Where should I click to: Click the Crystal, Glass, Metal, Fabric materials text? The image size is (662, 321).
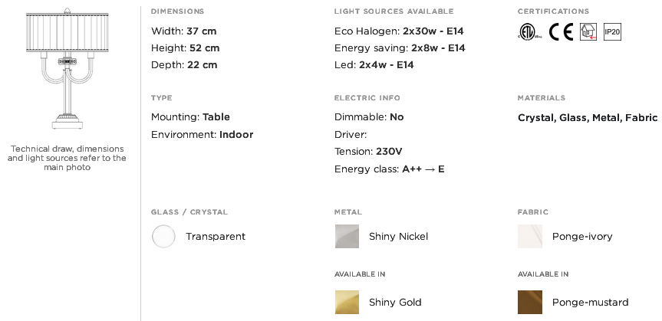[588, 118]
